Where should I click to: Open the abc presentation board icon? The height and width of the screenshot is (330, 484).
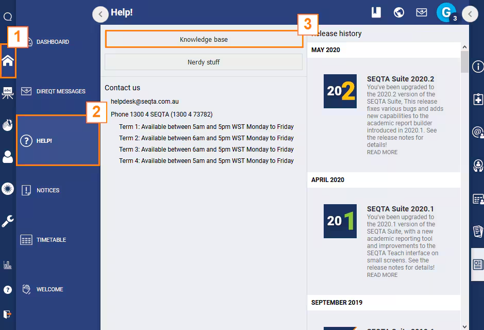8,93
